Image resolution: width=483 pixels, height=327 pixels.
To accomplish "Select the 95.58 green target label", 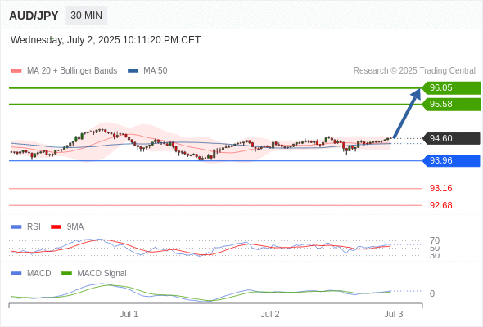I will click(450, 105).
